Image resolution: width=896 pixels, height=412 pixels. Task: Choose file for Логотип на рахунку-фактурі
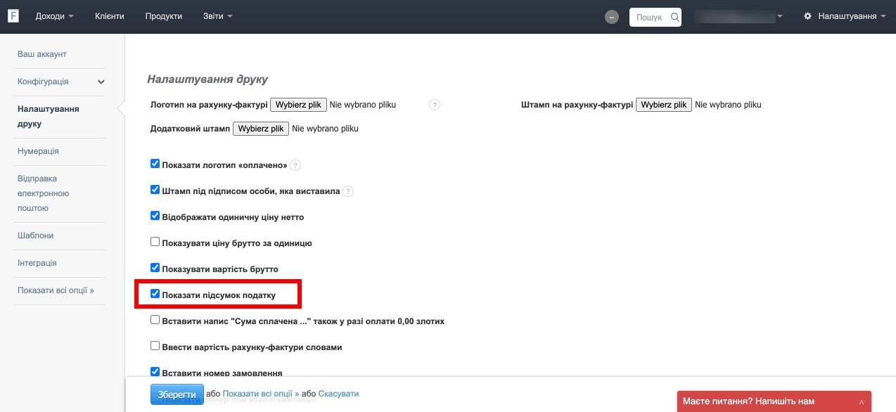(298, 105)
